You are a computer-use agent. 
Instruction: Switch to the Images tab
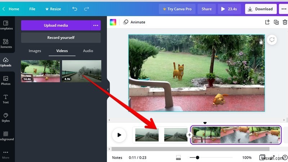click(35, 51)
